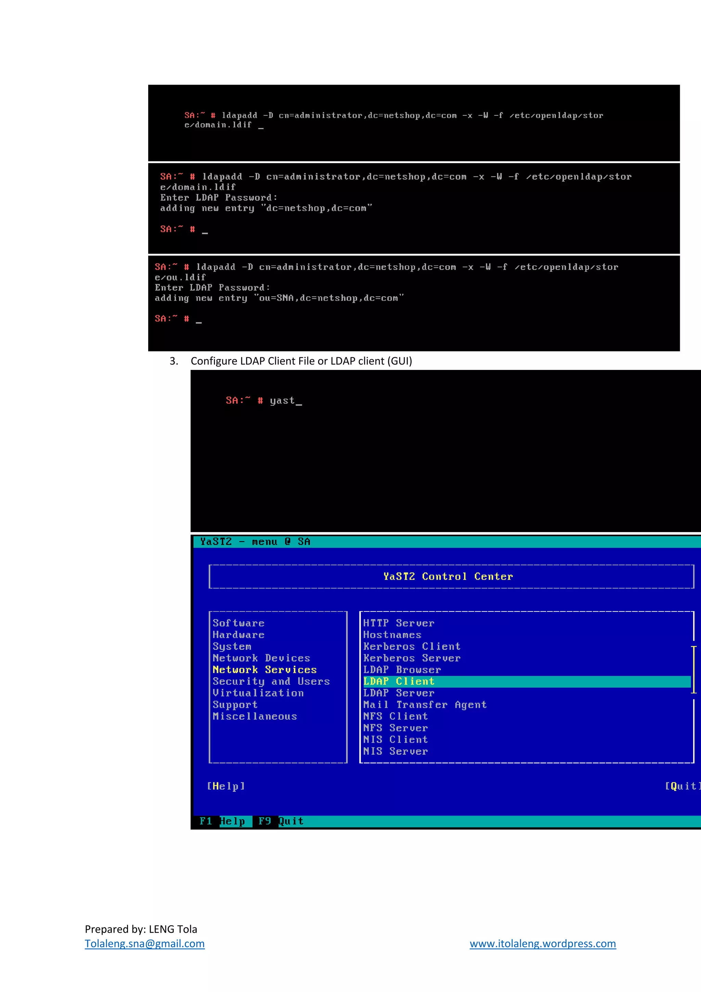Click the module list scrollbar
Image resolution: width=701 pixels, height=992 pixels.
pos(694,670)
